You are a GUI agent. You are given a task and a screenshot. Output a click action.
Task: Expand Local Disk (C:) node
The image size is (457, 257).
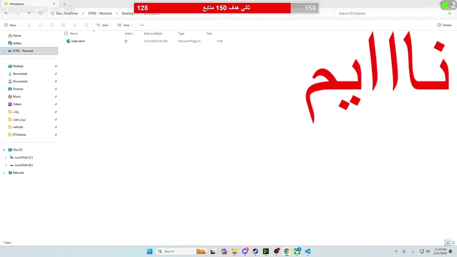pos(6,157)
